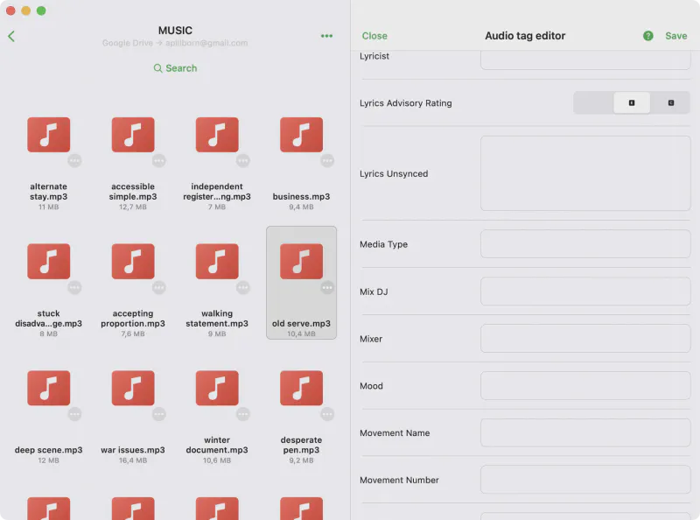Click the back arrow in MUSIC folder
Viewport: 700px width, 520px height.
tap(11, 36)
